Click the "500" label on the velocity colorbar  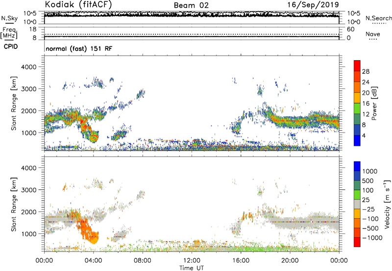tap(369, 181)
